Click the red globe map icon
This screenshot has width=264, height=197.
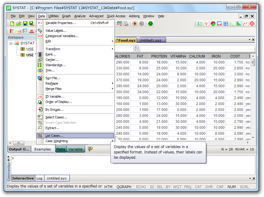coord(252,24)
